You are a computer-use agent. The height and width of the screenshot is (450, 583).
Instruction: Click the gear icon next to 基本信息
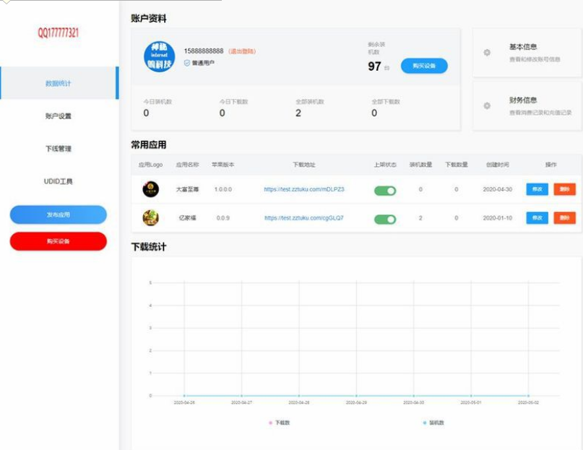coord(487,53)
